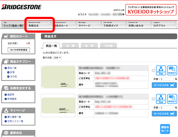178x137 pixels.
Task: Click second product 数量 input field
Action: pos(167,108)
